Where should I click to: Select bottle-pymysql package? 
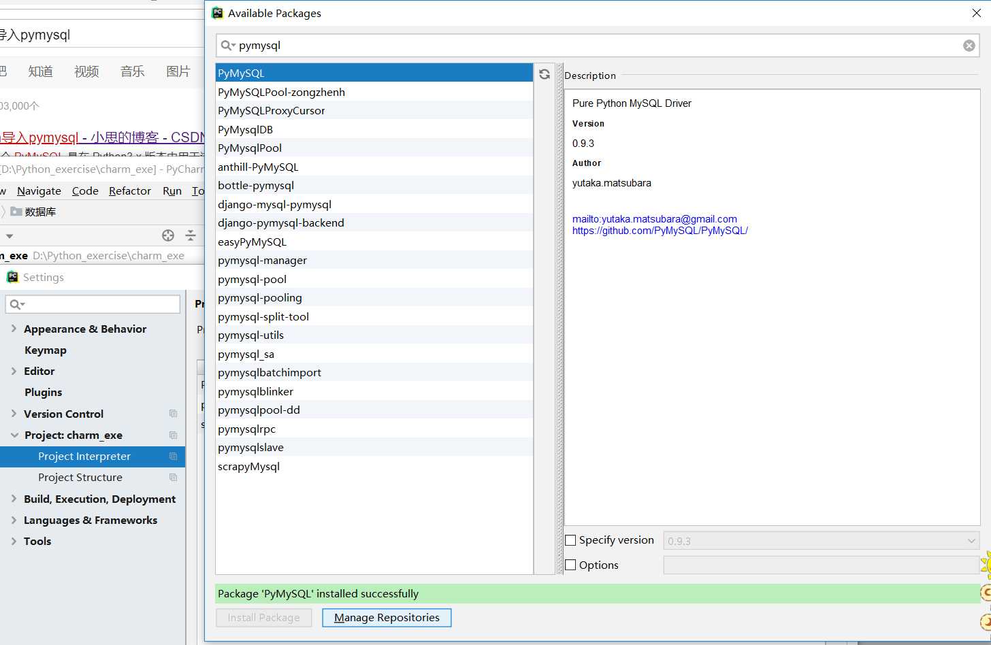click(374, 185)
